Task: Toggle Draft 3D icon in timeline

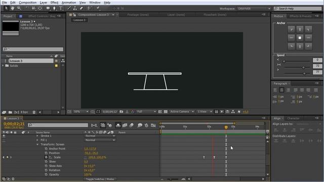Action: click(x=110, y=125)
